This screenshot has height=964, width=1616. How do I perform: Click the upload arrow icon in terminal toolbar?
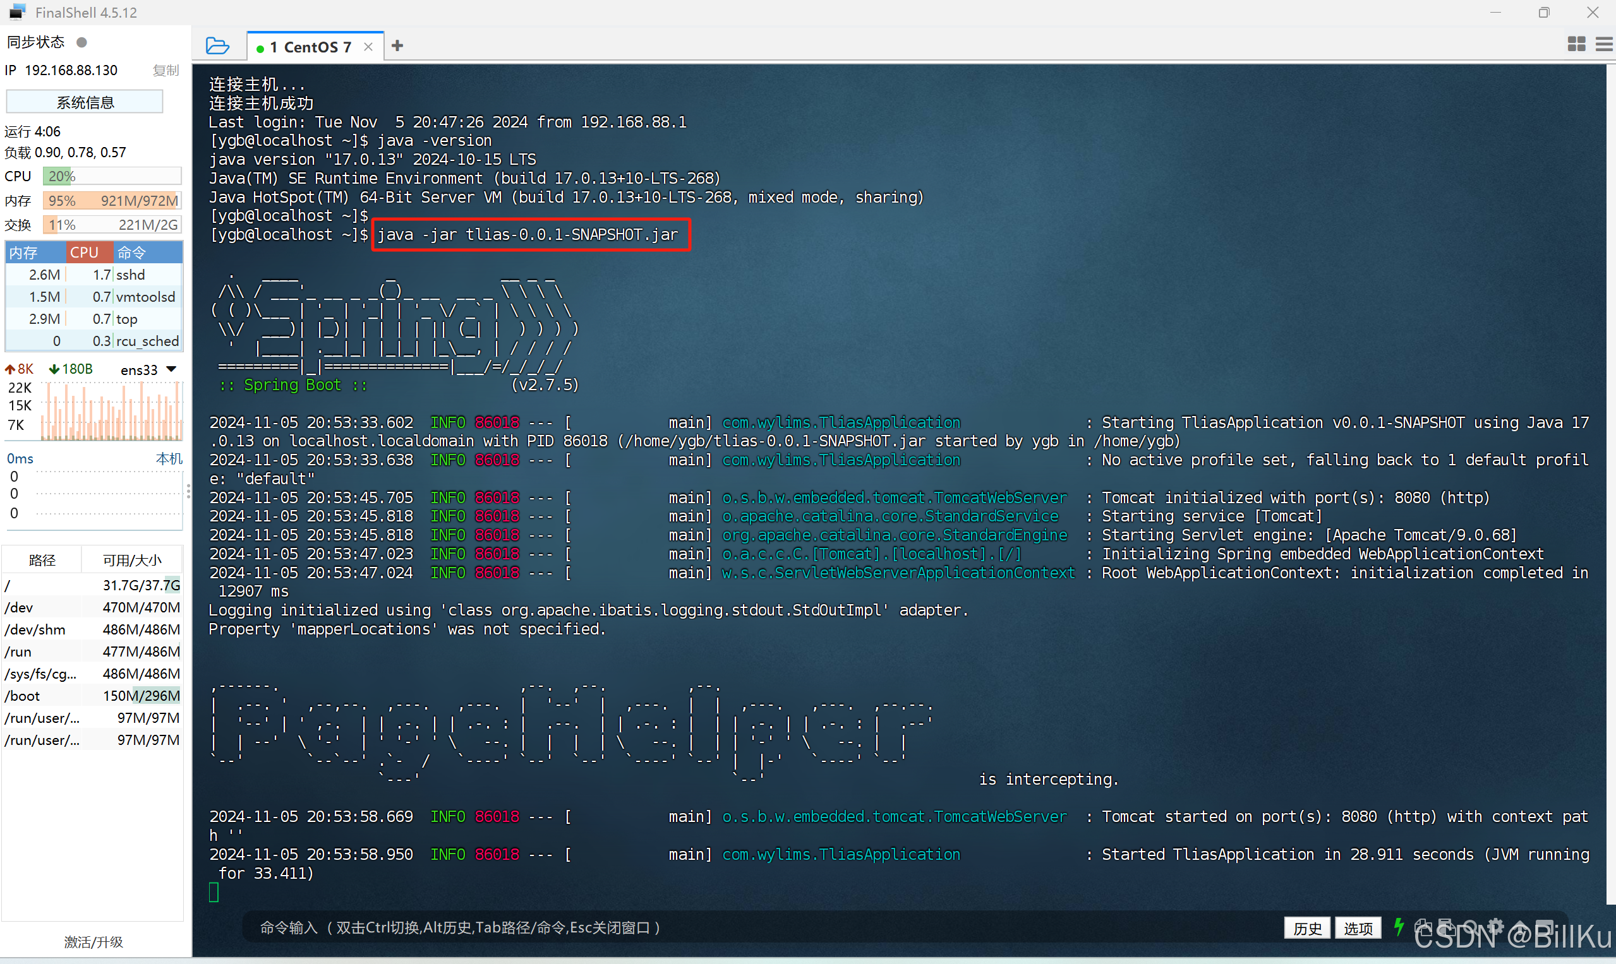tap(1520, 927)
